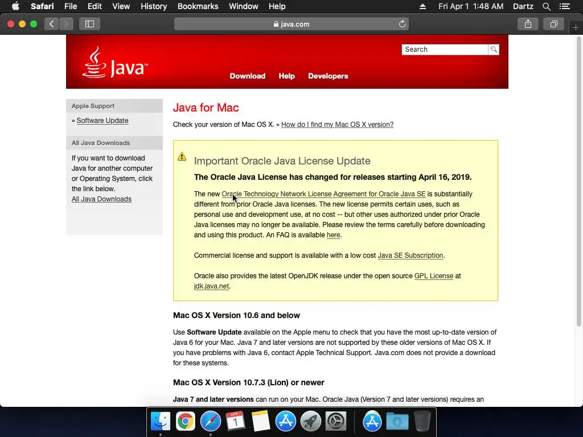Reload the page with the refresh icon
The image size is (583, 437).
(x=402, y=24)
